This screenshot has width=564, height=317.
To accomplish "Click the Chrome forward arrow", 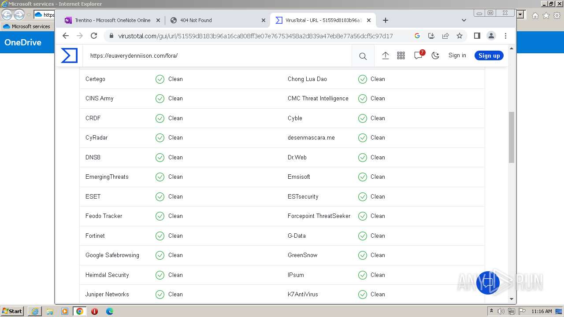I will point(80,36).
